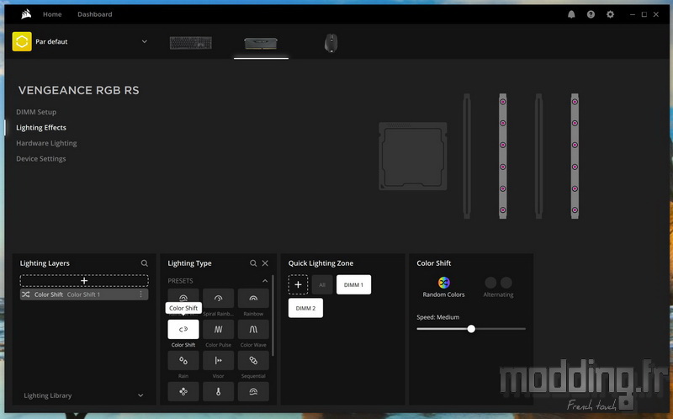The height and width of the screenshot is (419, 673).
Task: Select the mouse device thumbnail
Action: click(331, 43)
